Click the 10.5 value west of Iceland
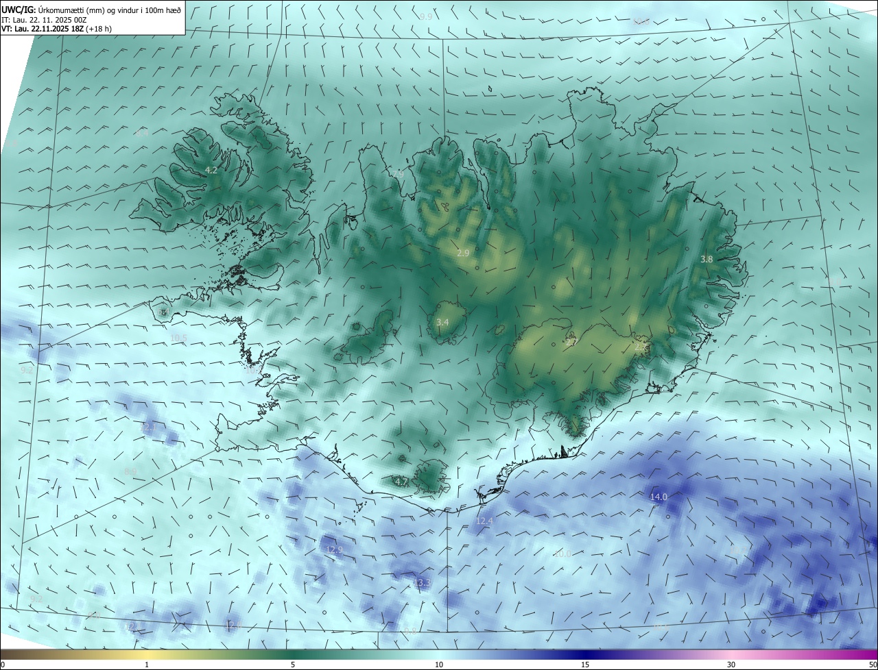This screenshot has width=878, height=670. [x=178, y=338]
